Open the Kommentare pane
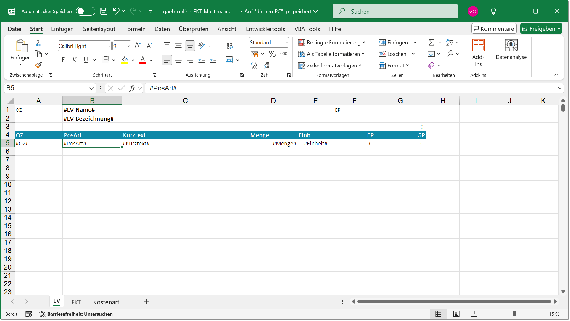This screenshot has width=570, height=321. click(x=494, y=28)
